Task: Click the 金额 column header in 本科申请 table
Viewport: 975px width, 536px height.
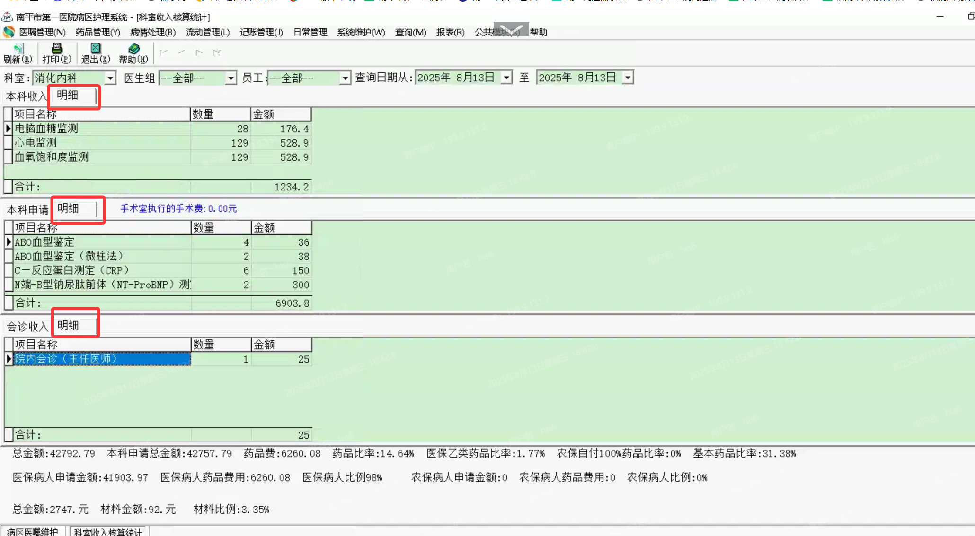Action: point(281,228)
